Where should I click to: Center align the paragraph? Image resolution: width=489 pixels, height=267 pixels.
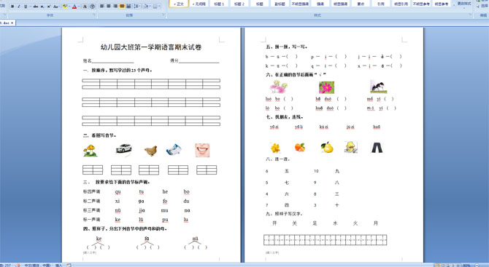coord(109,6)
